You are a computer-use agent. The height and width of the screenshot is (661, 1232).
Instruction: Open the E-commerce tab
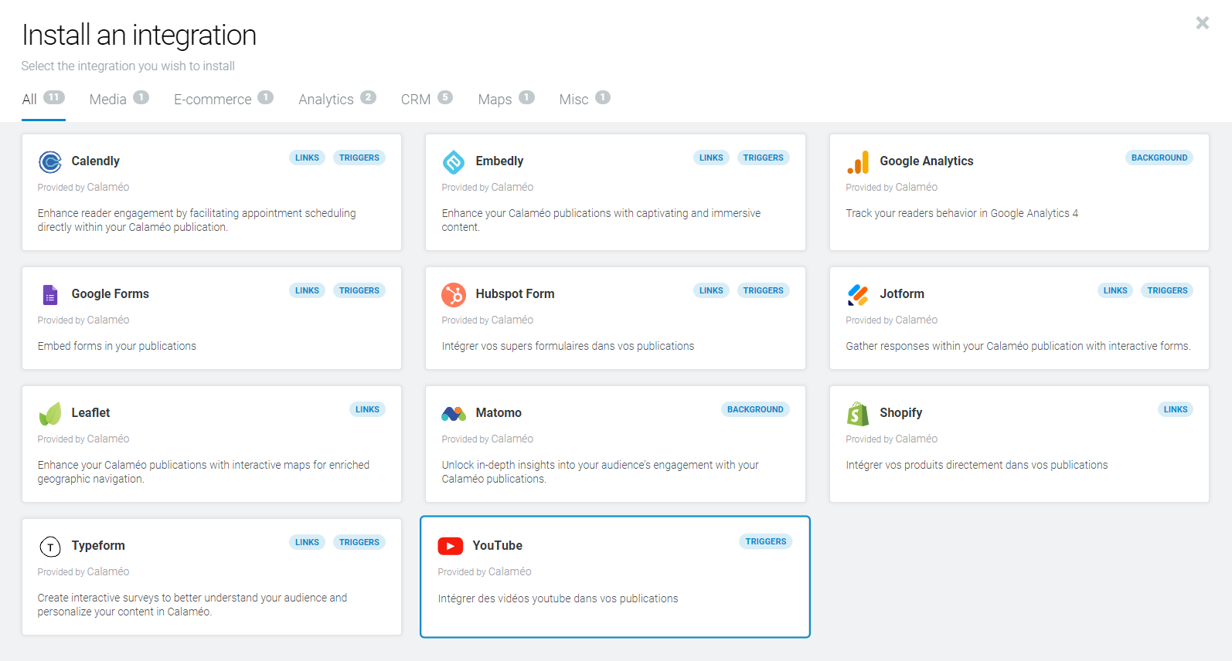(223, 100)
